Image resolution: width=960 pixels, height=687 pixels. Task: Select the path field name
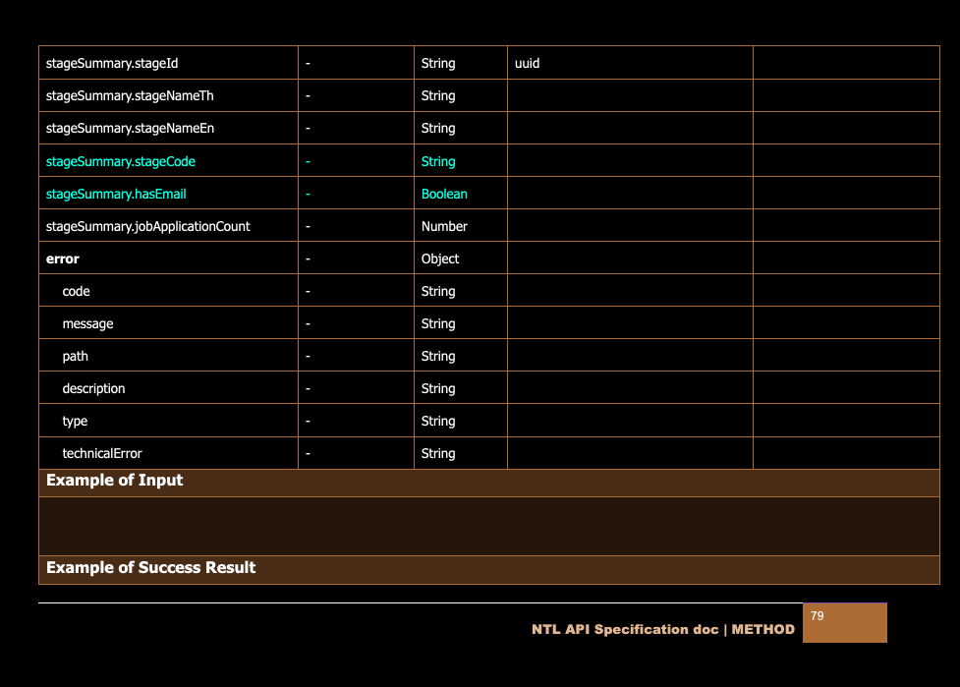pyautogui.click(x=75, y=356)
